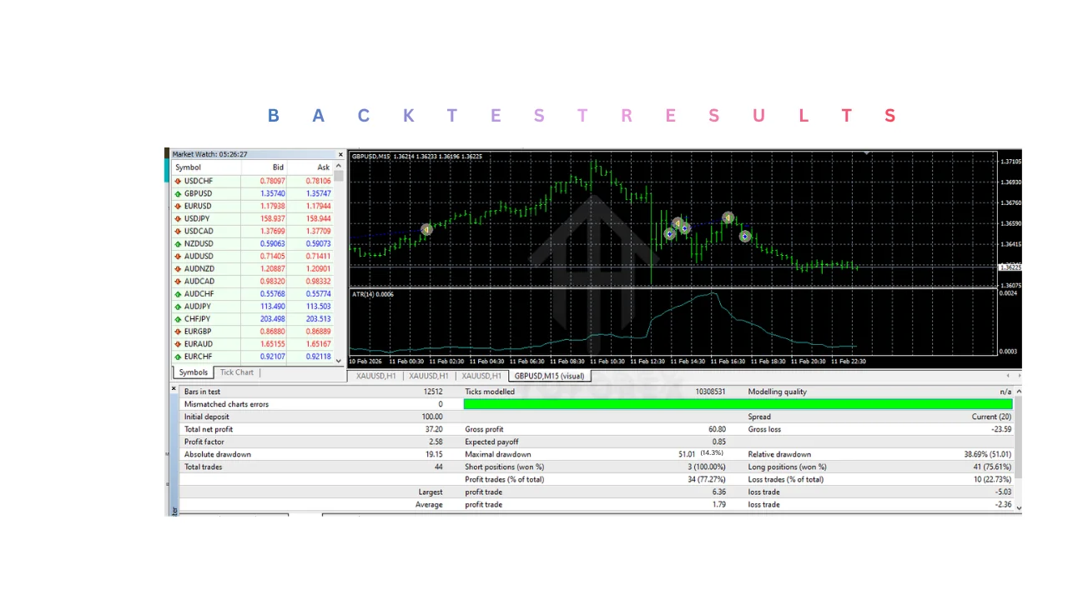Open the first XAUUSD,H1 chart tab
Screen dimensions: 1068x600
[x=375, y=376]
